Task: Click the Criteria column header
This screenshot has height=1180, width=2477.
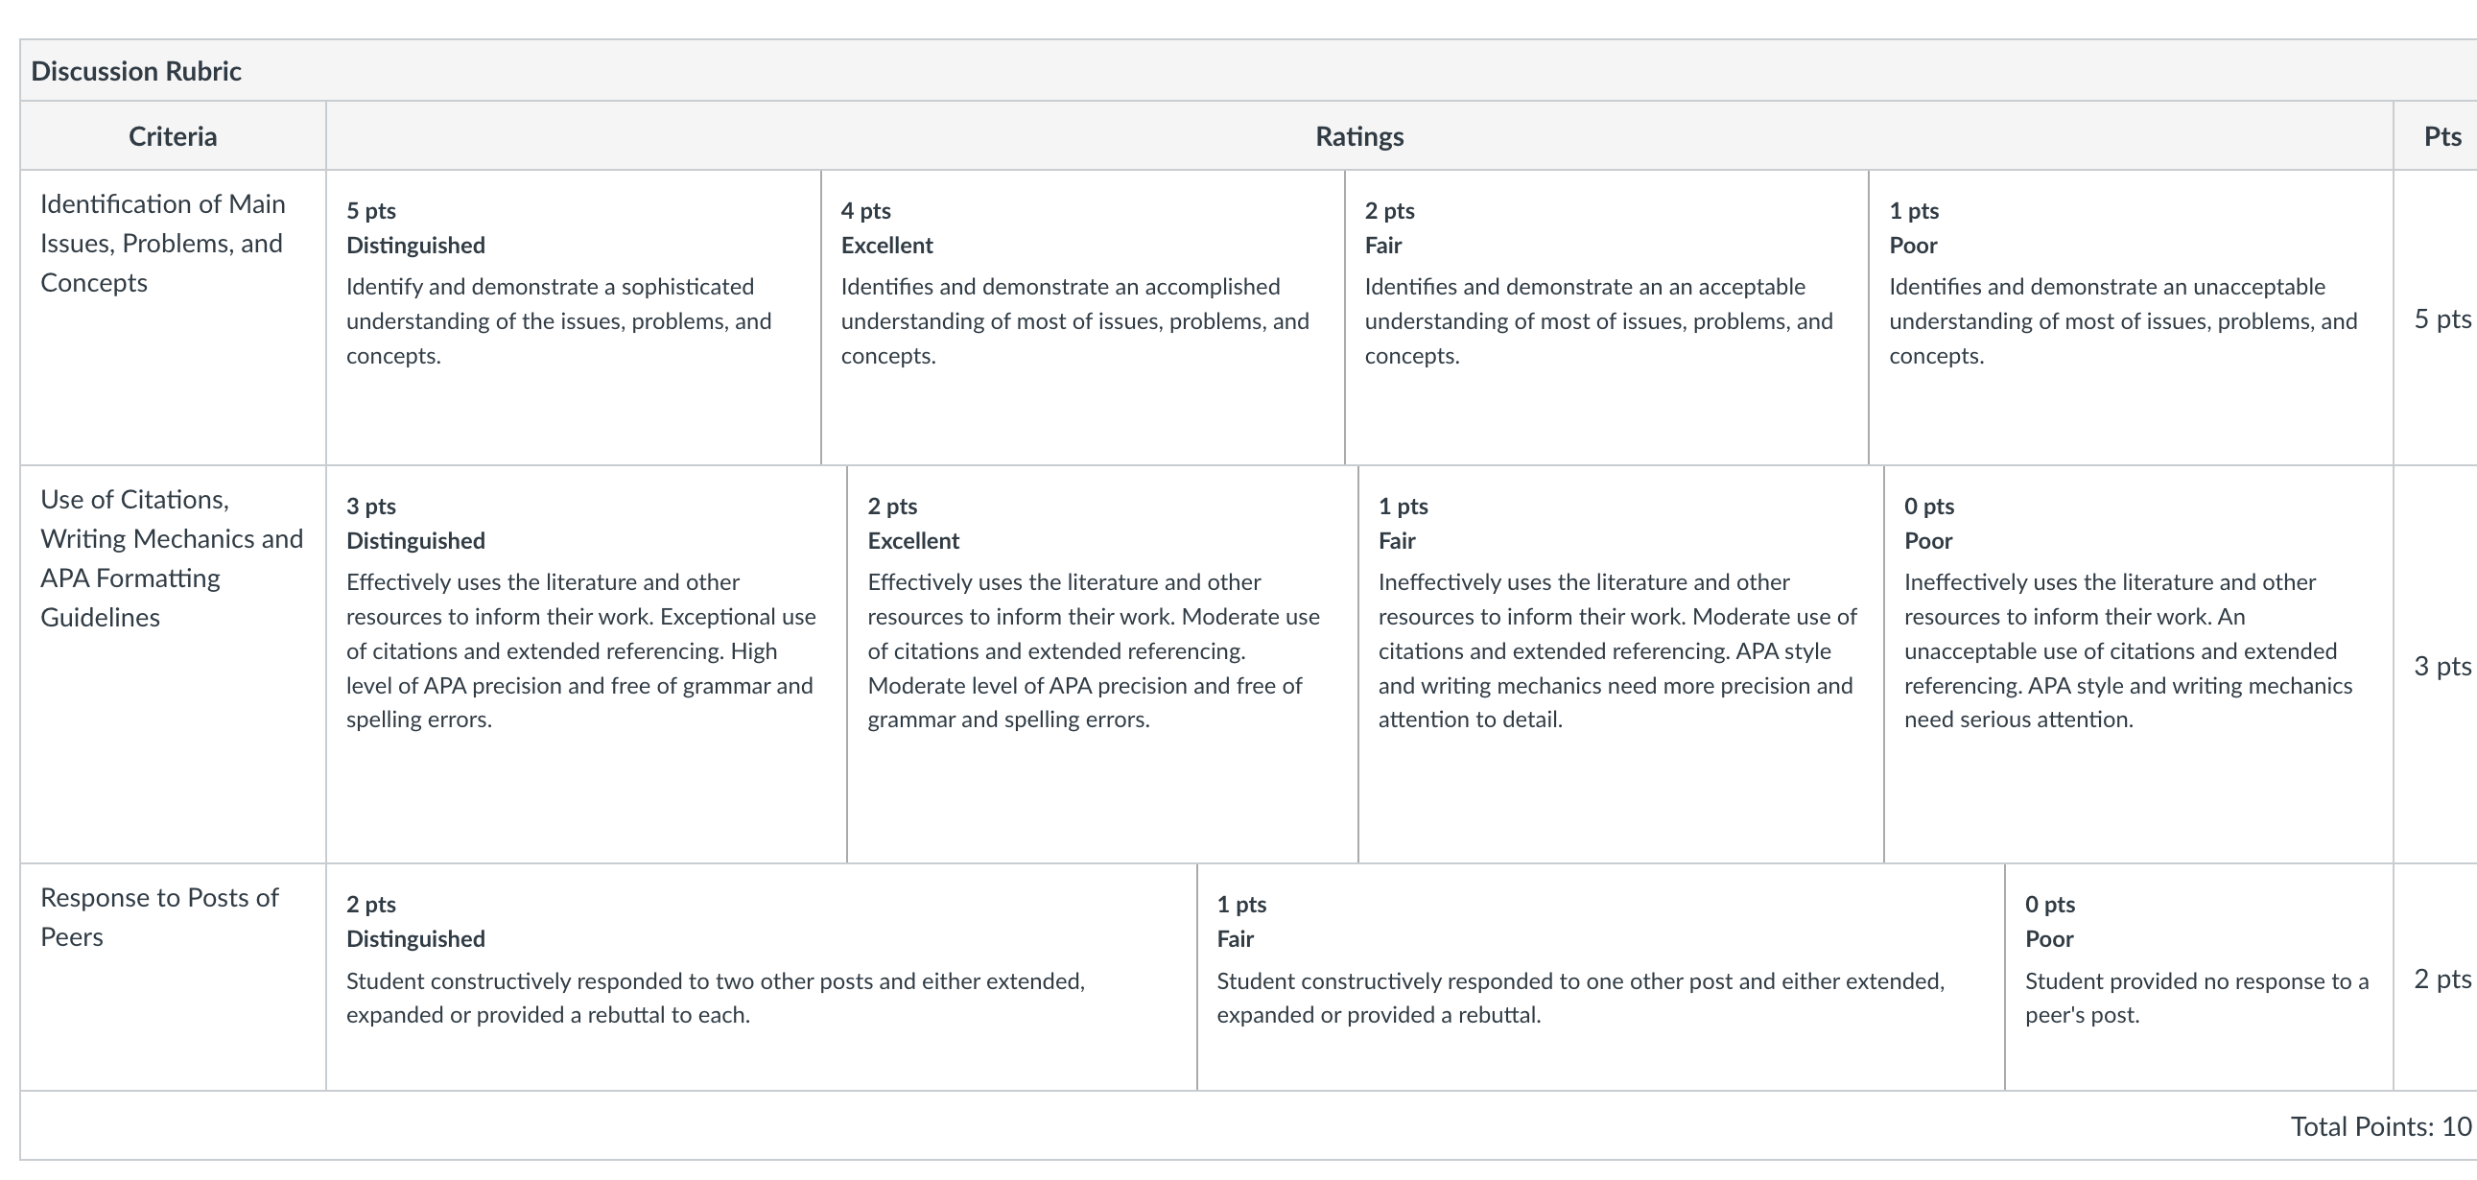Action: [173, 136]
